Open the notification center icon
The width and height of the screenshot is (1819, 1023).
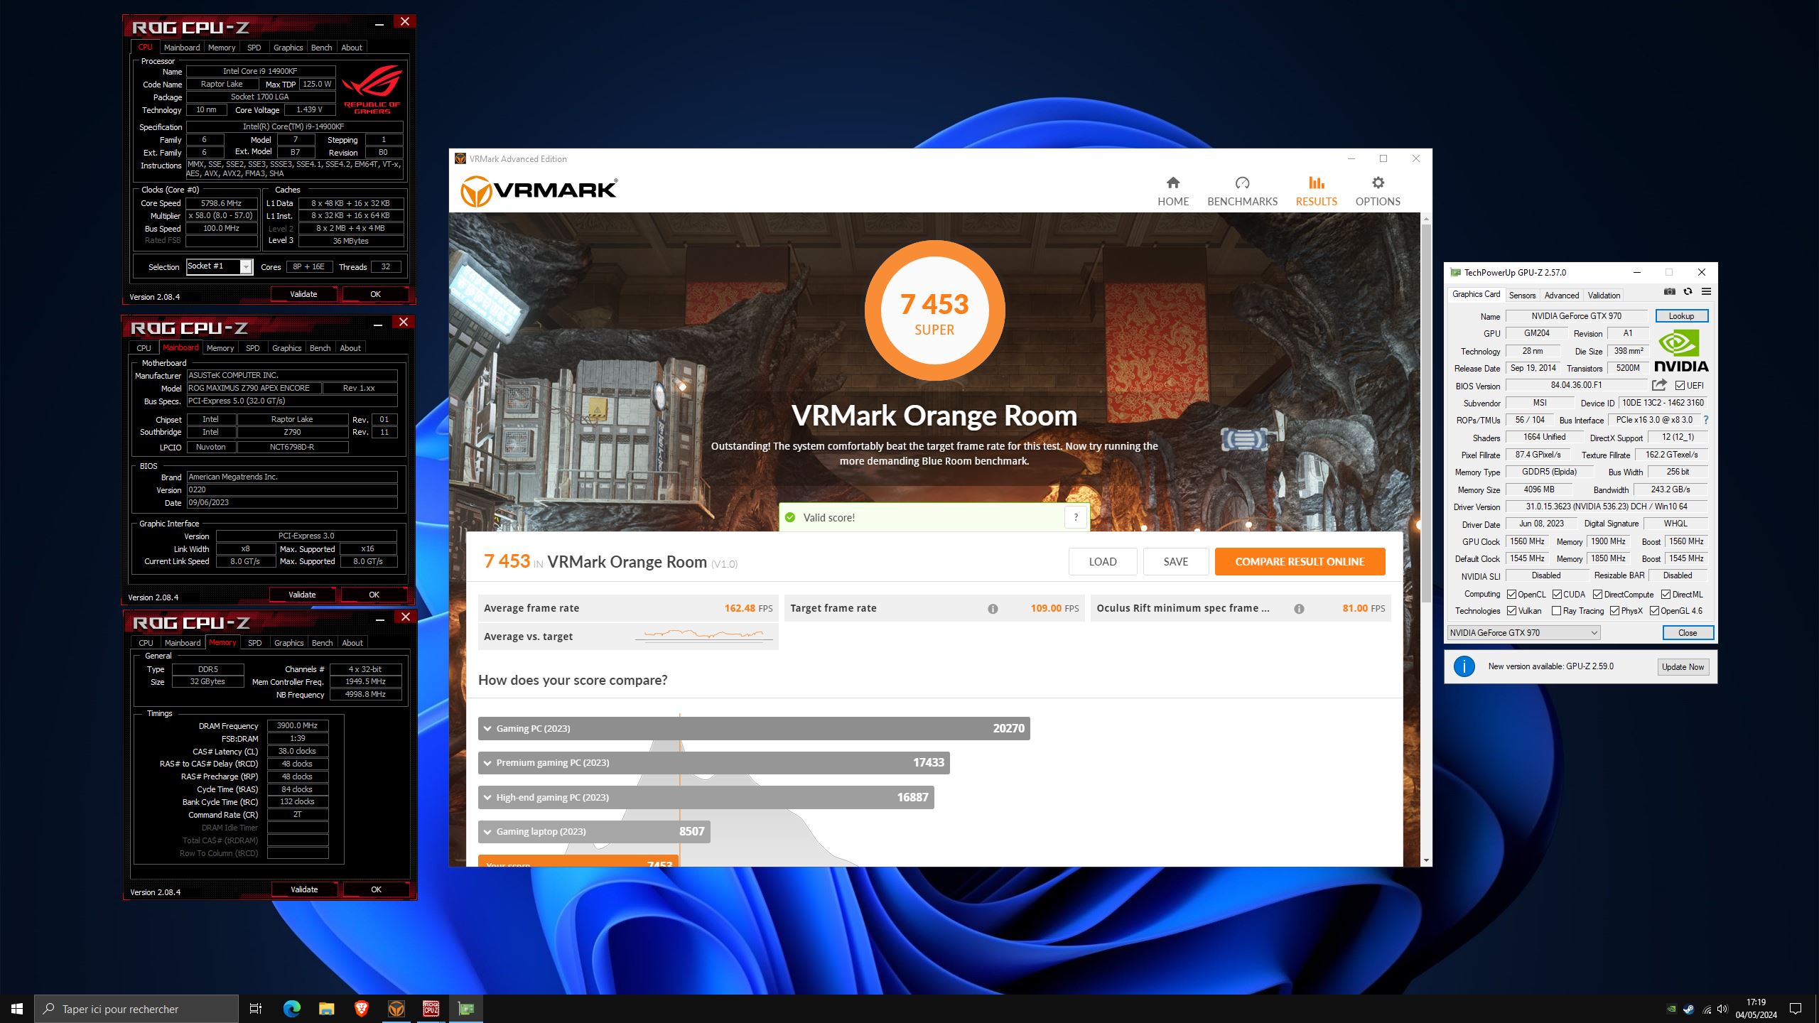click(1796, 1009)
